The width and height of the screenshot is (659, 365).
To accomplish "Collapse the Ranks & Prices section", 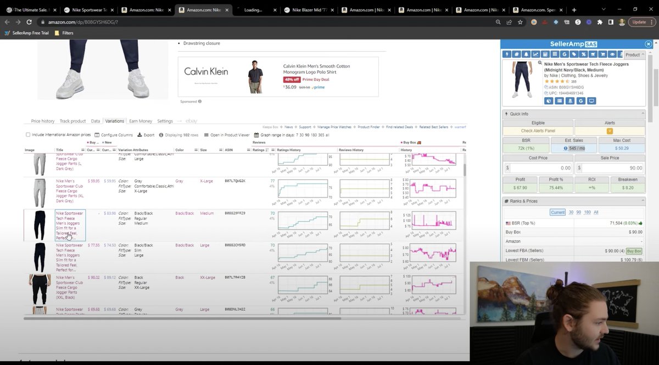I will 643,201.
